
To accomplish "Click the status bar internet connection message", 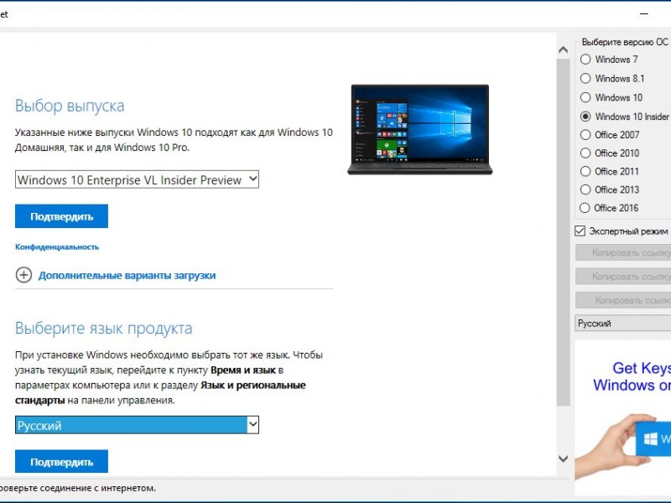I will (x=77, y=488).
